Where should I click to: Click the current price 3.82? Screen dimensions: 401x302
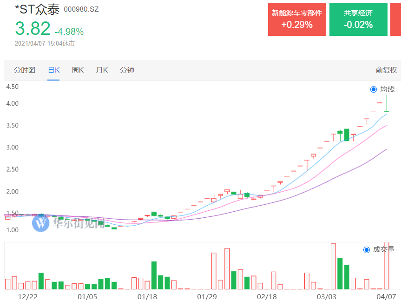[33, 28]
